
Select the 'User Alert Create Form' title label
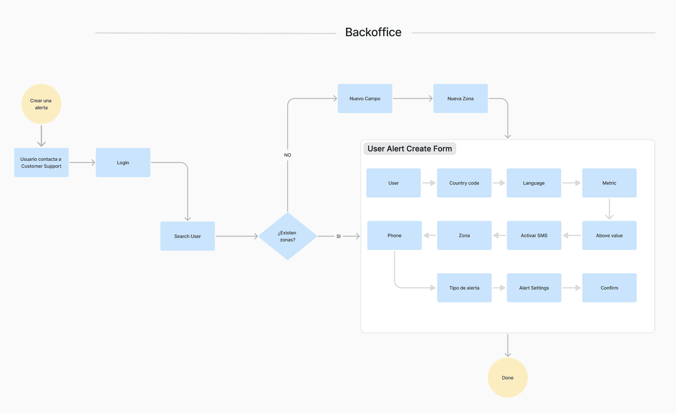coord(409,149)
